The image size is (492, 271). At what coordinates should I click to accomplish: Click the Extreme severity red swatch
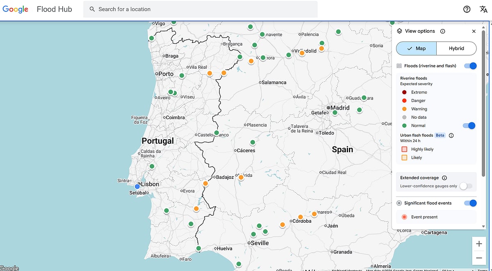403,92
